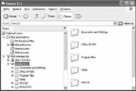Image resolution: width=136 pixels, height=91 pixels.
Task: Open the Back history dropdown arrow
Action: pyautogui.click(x=19, y=16)
